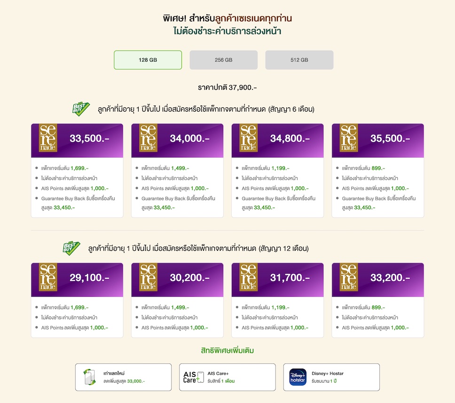Click the AIS Care+ logo icon
The width and height of the screenshot is (455, 403).
coord(194,377)
